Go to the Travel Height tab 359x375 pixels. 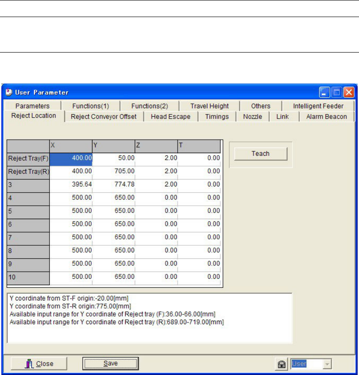[209, 106]
